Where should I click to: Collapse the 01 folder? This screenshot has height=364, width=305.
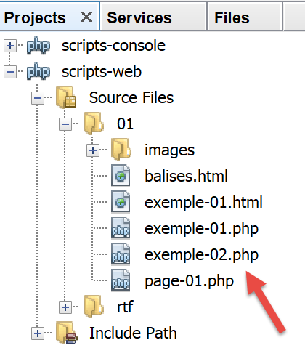[x=65, y=124]
